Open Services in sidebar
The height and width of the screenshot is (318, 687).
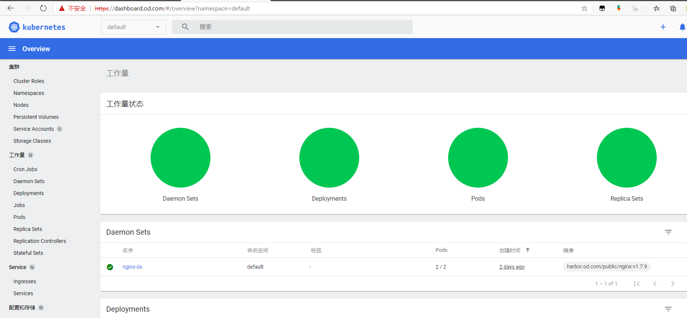23,293
